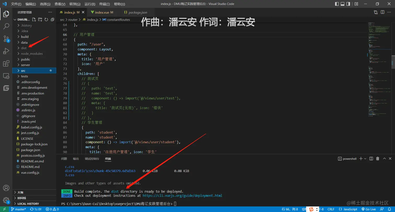Open the remote window indicator in status bar
The image size is (395, 212).
click(x=4, y=209)
